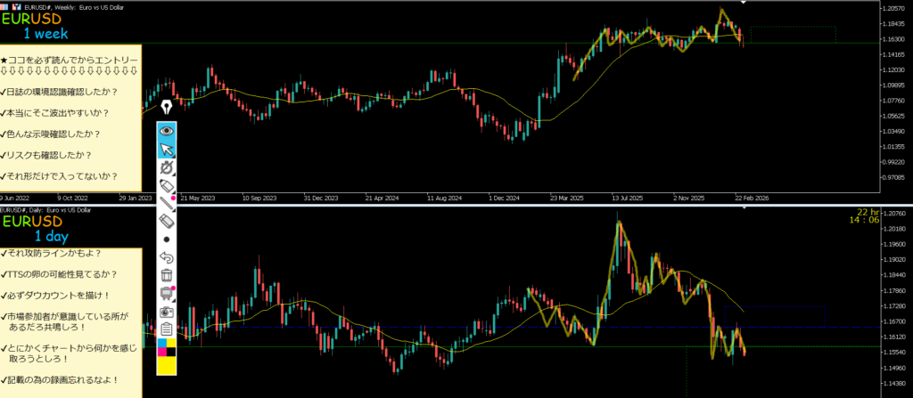Click the crossed-out circle icon
This screenshot has height=398, width=913.
[x=167, y=167]
